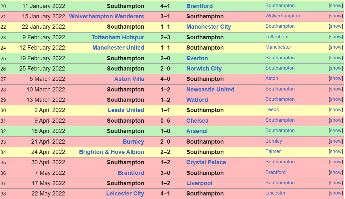Open the Newcastle United team link
This screenshot has height=199, width=345.
(210, 90)
